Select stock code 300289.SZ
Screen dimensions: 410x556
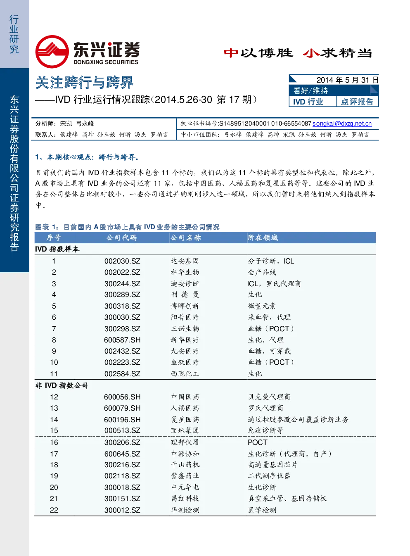tap(122, 295)
